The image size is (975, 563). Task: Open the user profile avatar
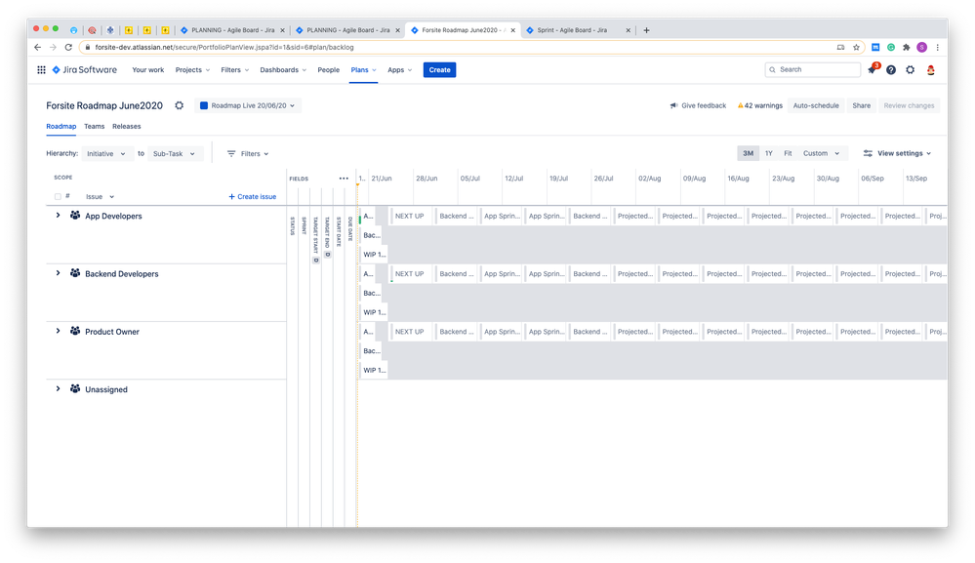(x=931, y=70)
